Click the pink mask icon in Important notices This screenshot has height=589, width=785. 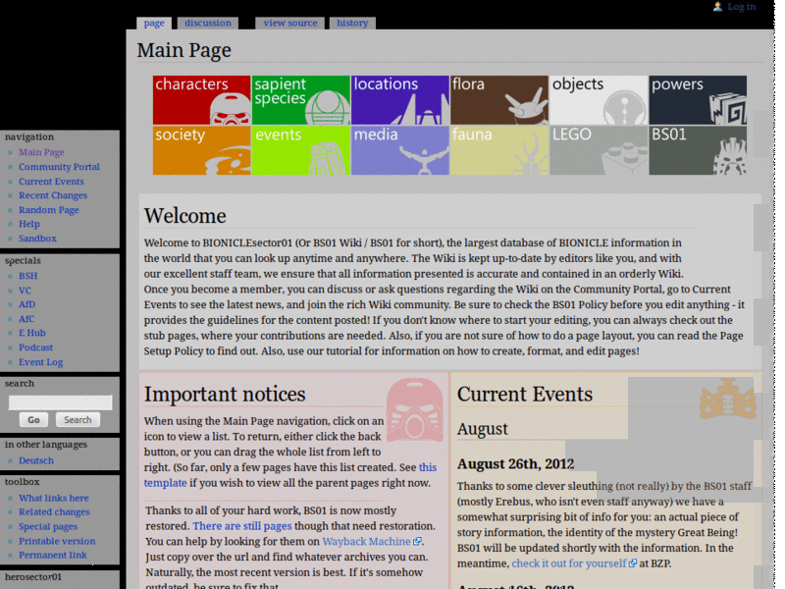coord(414,410)
